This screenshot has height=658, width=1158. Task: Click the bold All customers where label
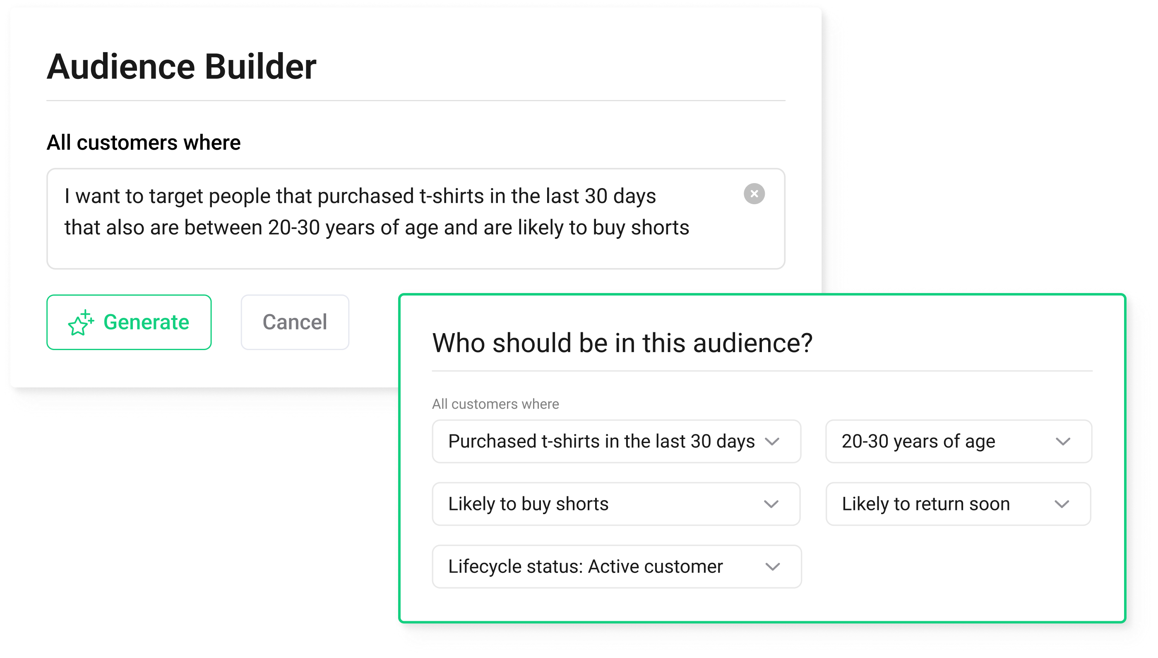(144, 143)
